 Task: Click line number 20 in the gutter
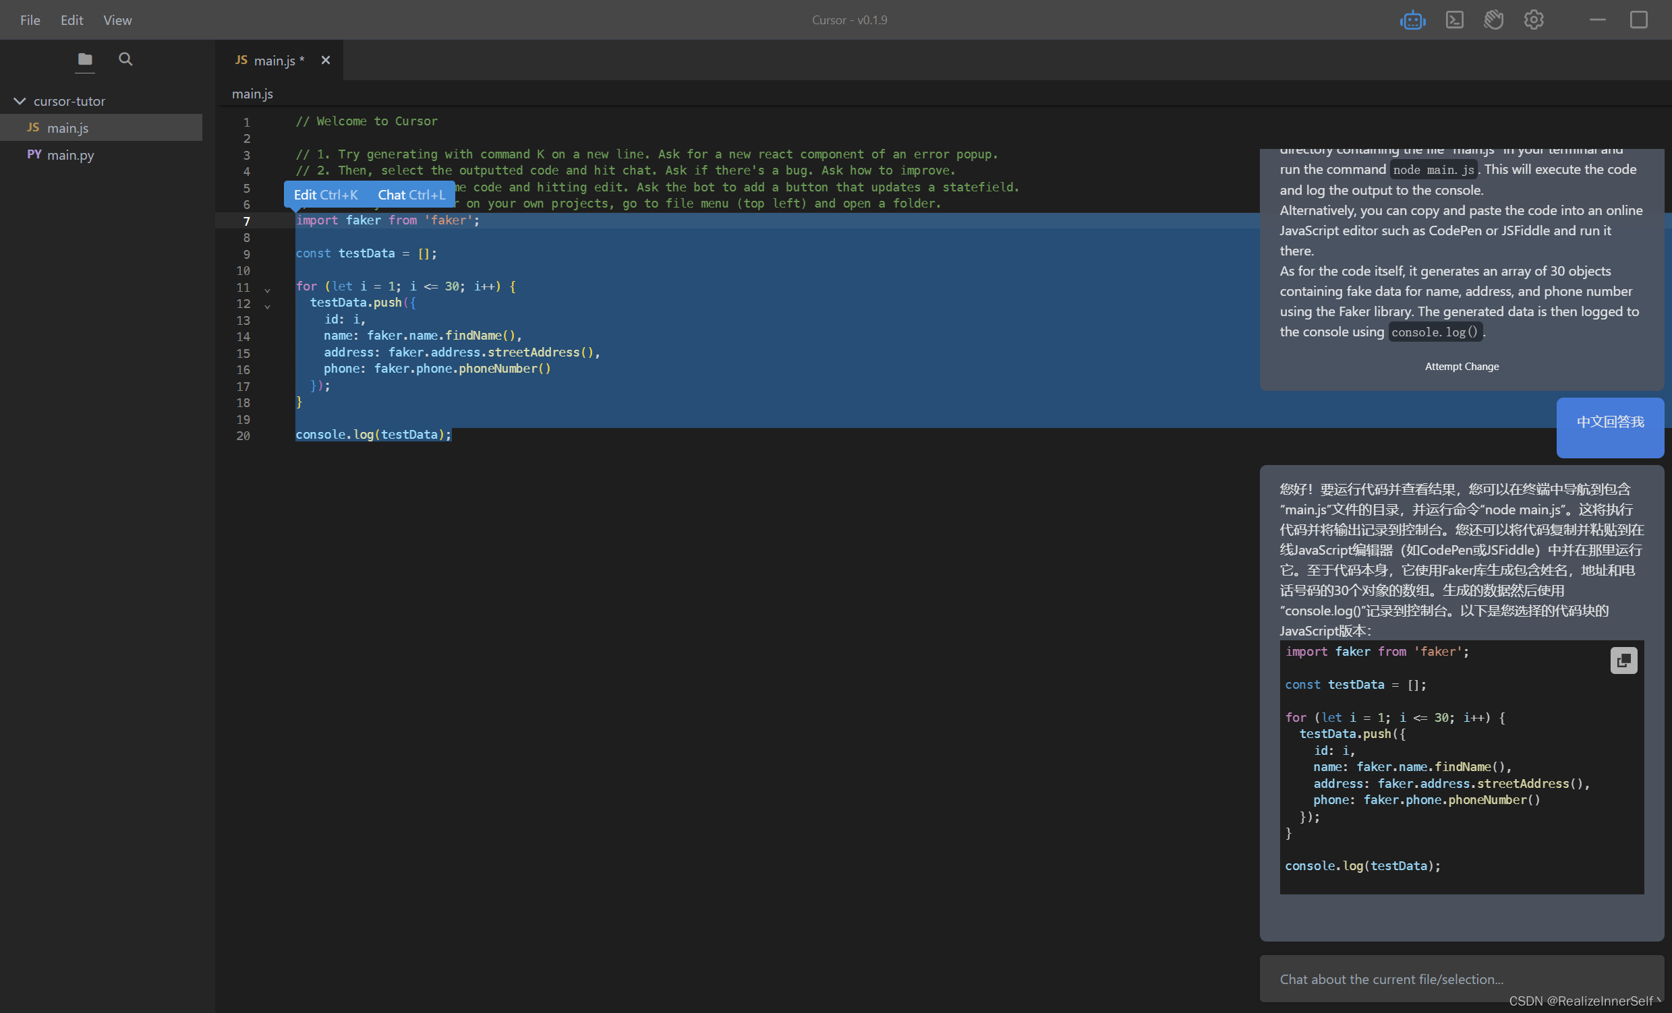[243, 435]
